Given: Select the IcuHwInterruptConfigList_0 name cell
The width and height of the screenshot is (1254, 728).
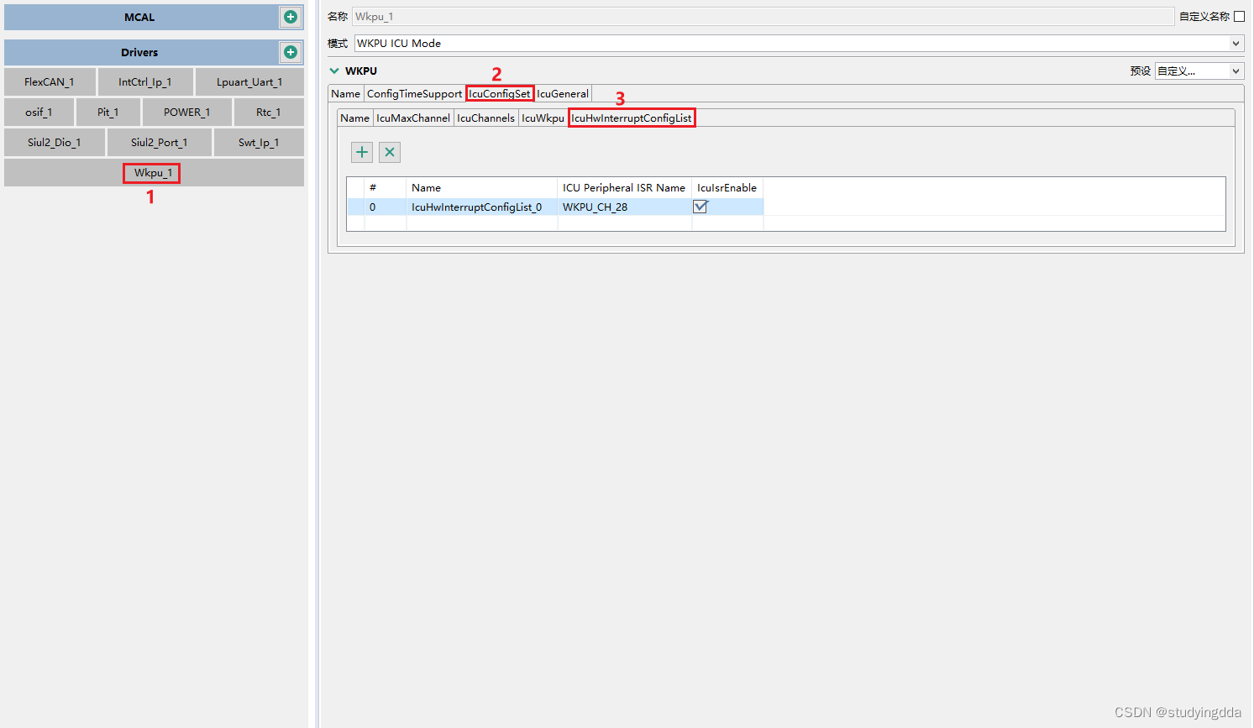Looking at the screenshot, I should click(481, 207).
